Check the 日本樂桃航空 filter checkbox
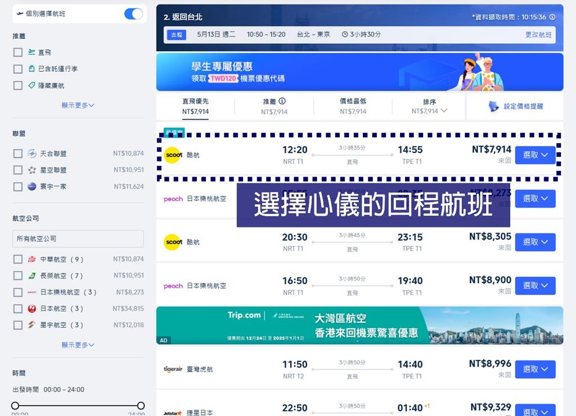This screenshot has width=576, height=416. pyautogui.click(x=17, y=292)
